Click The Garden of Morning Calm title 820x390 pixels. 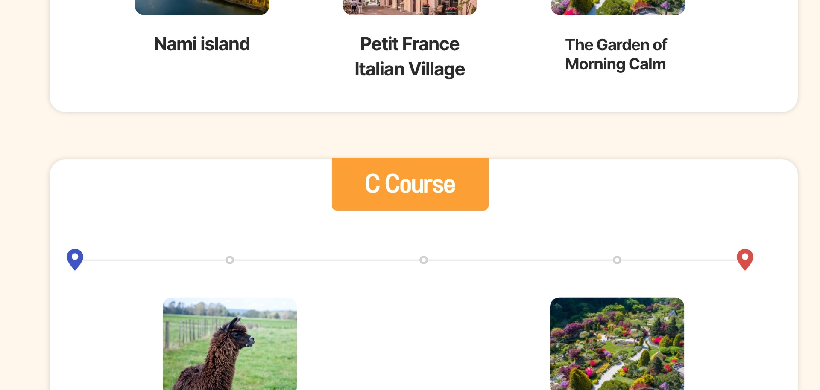(x=616, y=55)
